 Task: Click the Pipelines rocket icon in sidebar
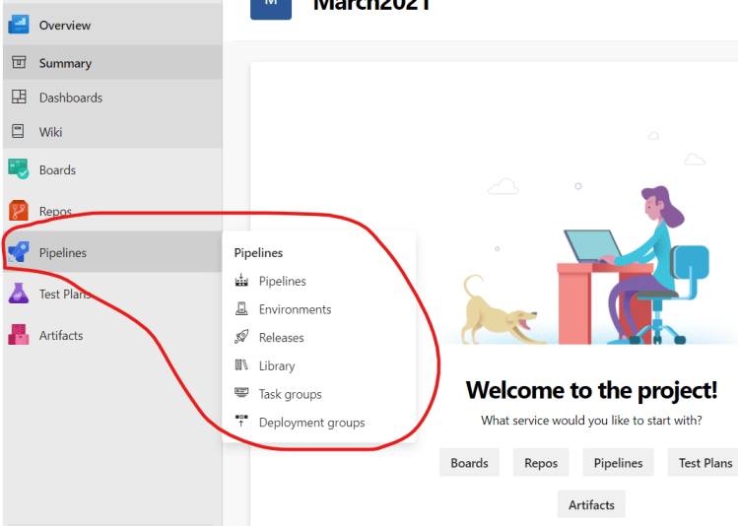coord(19,252)
